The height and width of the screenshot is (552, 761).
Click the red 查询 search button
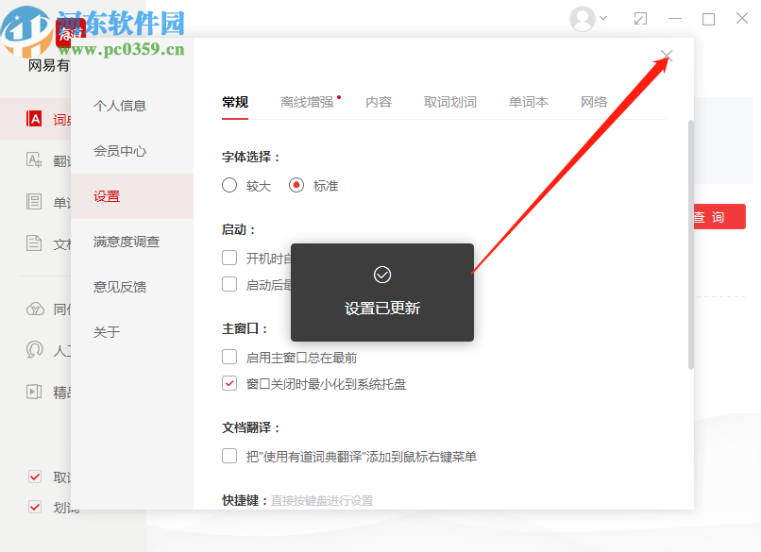[x=718, y=216]
